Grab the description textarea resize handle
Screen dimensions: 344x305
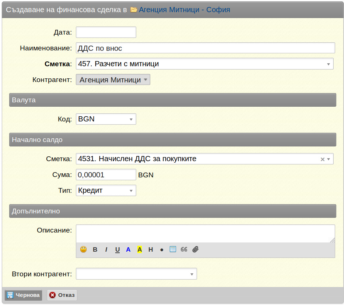pyautogui.click(x=332, y=240)
